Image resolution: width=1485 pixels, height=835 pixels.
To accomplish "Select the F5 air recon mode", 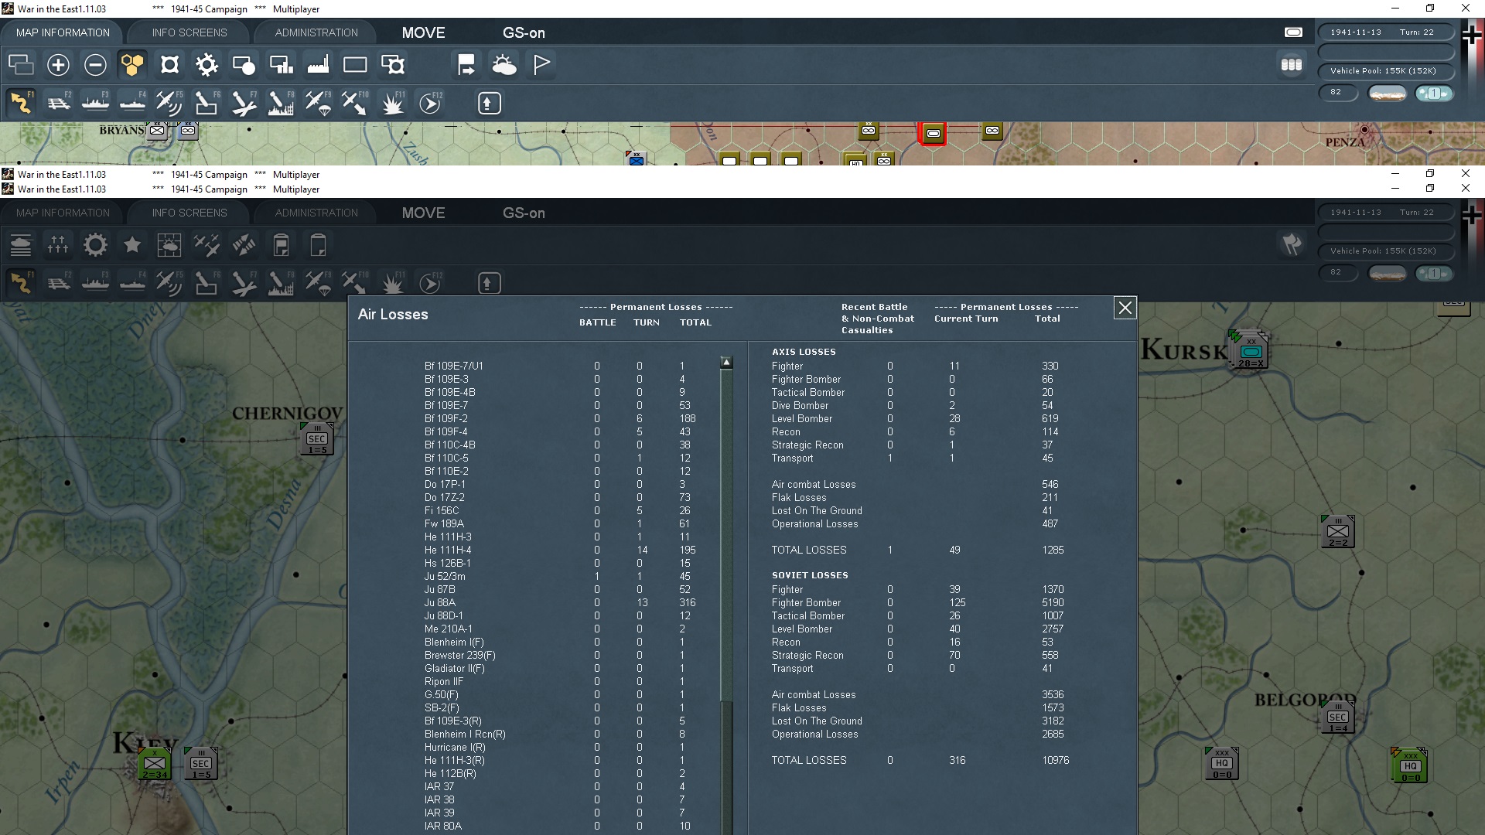I will pyautogui.click(x=169, y=103).
